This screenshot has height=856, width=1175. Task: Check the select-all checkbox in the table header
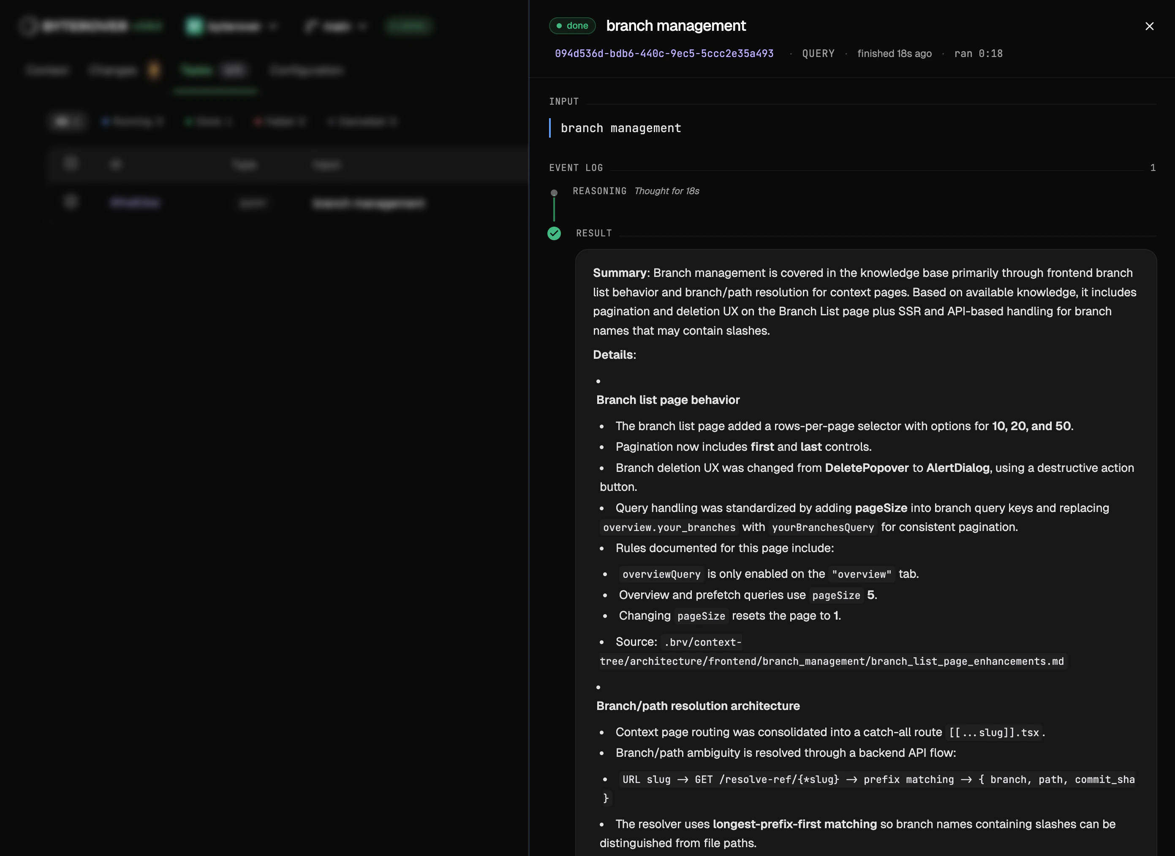(71, 163)
